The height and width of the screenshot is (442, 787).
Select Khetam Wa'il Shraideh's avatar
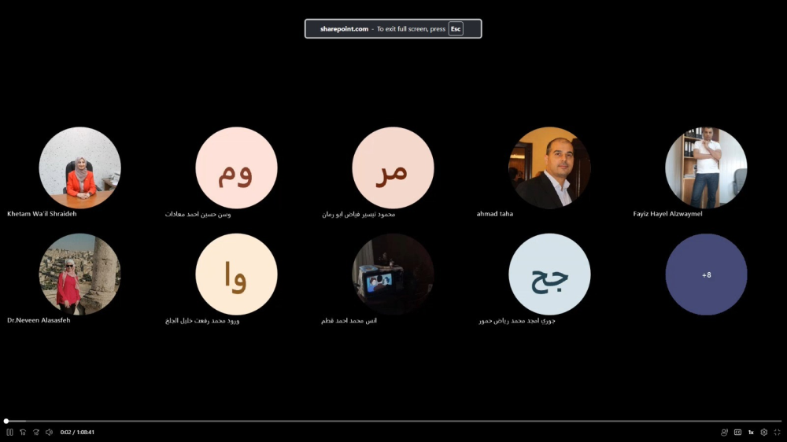click(x=79, y=168)
